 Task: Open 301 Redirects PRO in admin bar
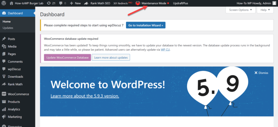click(x=123, y=3)
